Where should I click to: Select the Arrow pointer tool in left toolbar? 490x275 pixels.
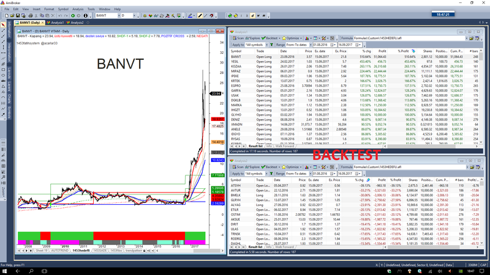click(3, 24)
